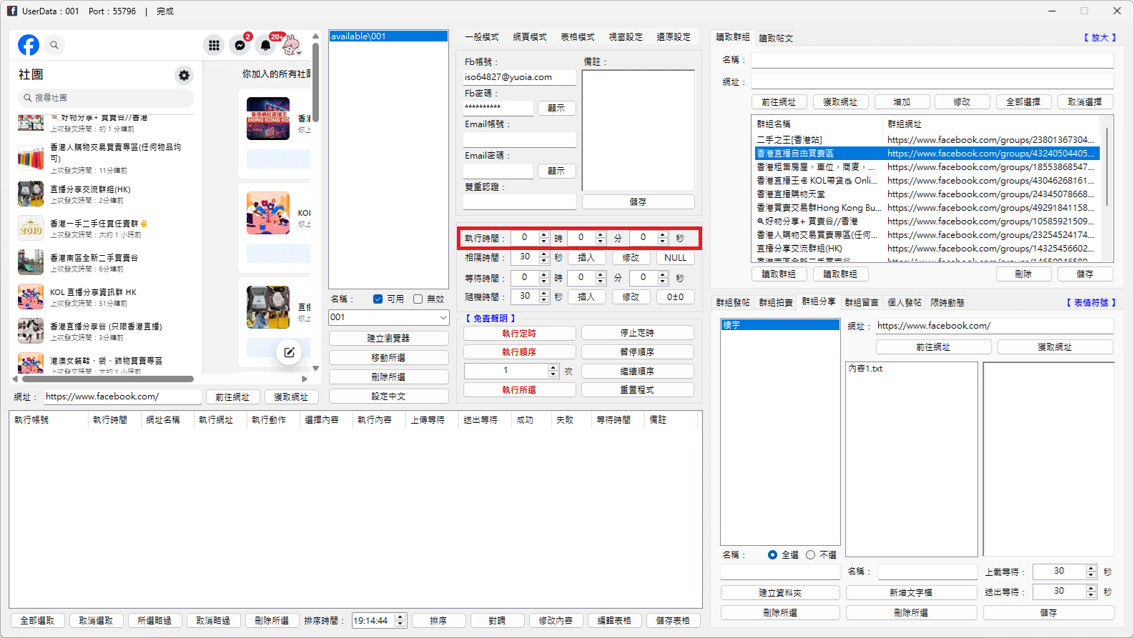Switch to the 讀取帖文 tab
Image resolution: width=1134 pixels, height=638 pixels.
[x=776, y=39]
